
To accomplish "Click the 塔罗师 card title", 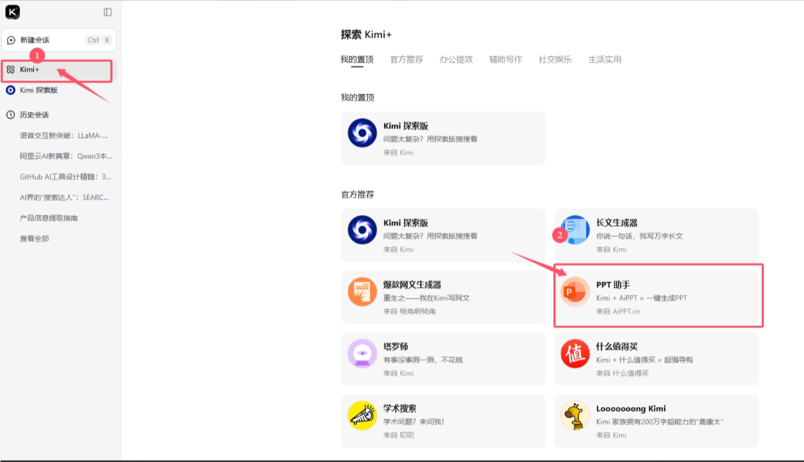I will [x=396, y=346].
